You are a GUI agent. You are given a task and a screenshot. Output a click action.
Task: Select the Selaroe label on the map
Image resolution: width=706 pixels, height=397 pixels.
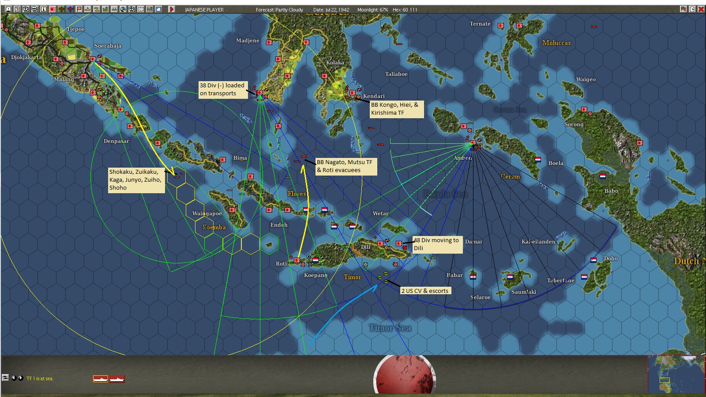(x=481, y=297)
